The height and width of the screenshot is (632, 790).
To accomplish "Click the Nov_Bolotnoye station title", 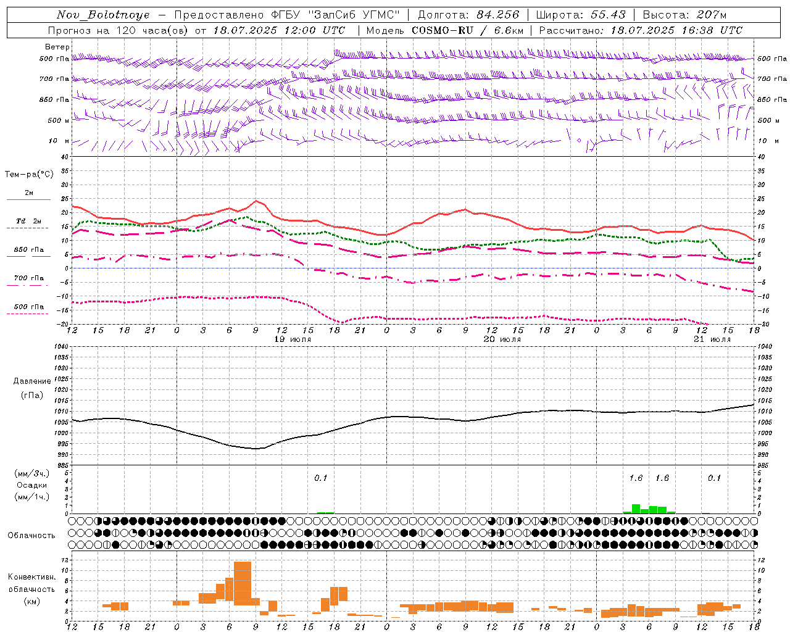I will click(103, 15).
